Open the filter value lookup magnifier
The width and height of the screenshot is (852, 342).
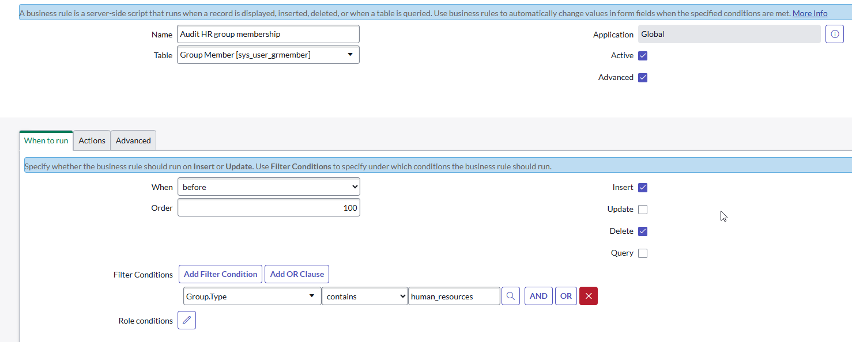pos(510,295)
